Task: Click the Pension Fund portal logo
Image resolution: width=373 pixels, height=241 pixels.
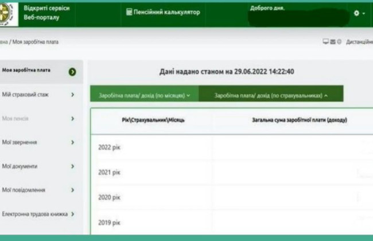Action: (x=8, y=14)
